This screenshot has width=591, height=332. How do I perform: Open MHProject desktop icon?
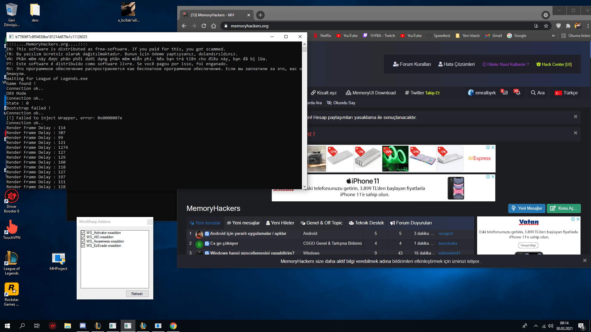click(58, 262)
